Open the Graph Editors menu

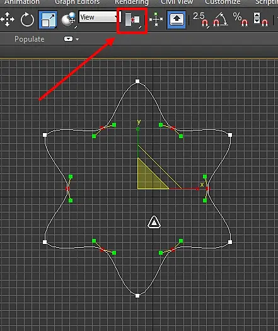pos(78,3)
